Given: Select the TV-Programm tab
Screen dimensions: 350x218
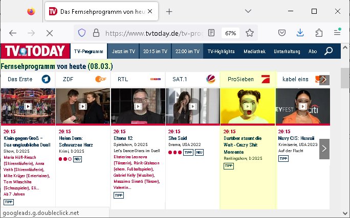Looking at the screenshot, I should [89, 51].
